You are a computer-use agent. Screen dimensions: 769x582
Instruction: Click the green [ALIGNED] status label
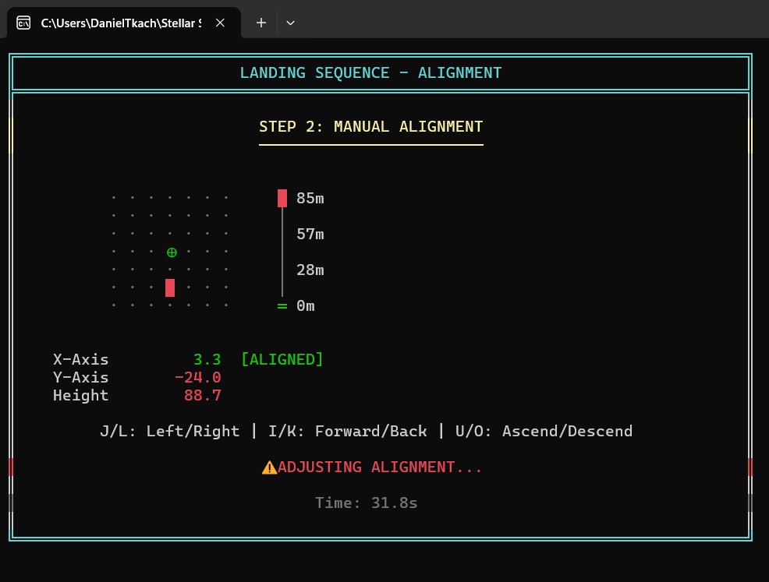point(282,359)
